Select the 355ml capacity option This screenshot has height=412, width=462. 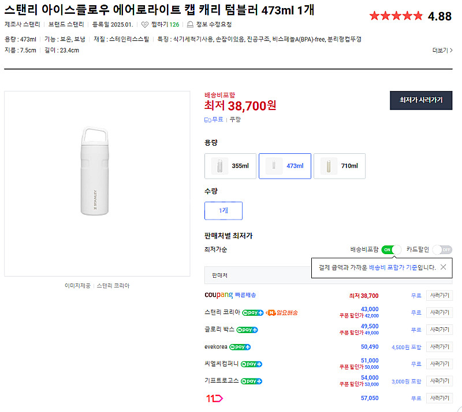pyautogui.click(x=230, y=166)
